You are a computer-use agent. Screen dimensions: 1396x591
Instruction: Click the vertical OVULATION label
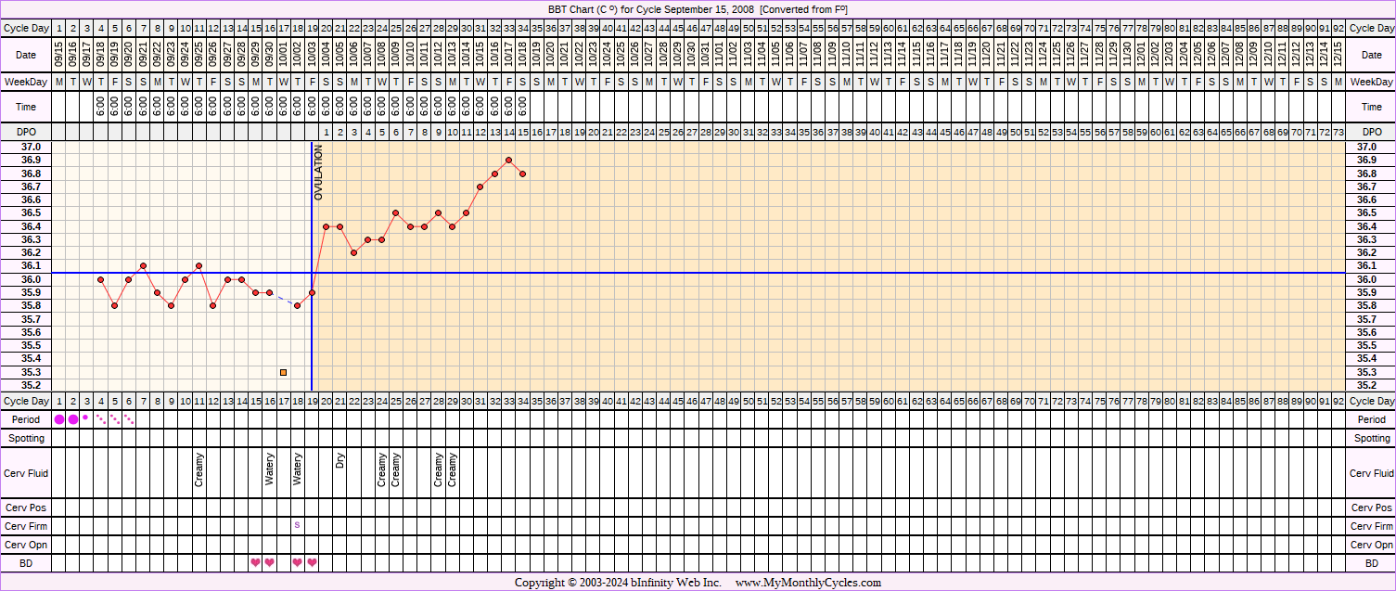[x=318, y=173]
